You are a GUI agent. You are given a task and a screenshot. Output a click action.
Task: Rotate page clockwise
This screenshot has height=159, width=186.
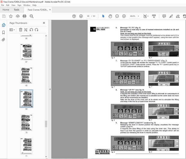(37, 30)
